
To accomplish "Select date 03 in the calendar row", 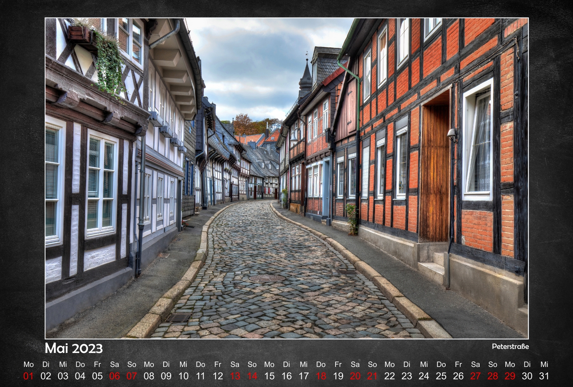I will [63, 376].
